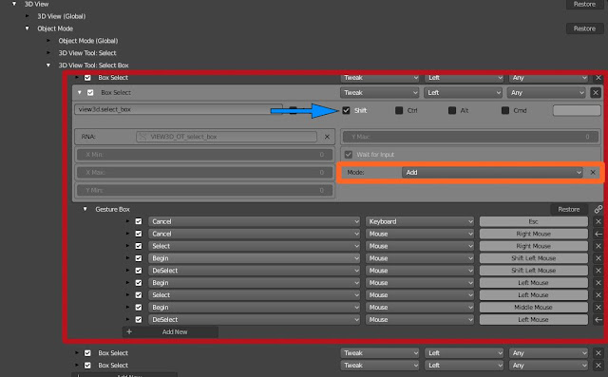Open the Cancel action dropdown for Esc row

254,221
